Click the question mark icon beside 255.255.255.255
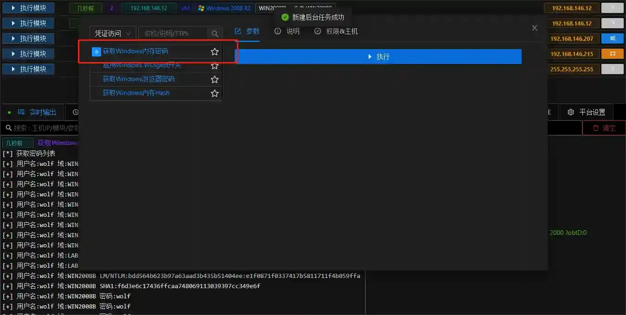Screen dimensions: 626x315 coord(612,69)
